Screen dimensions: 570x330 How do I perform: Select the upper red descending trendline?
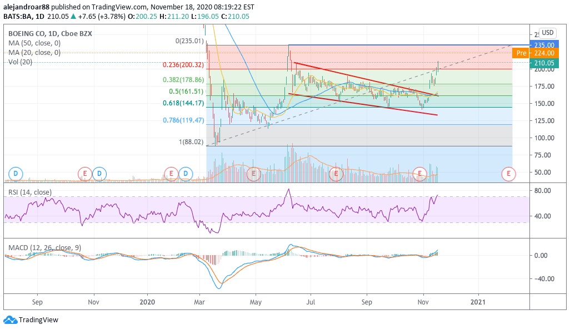[366, 79]
